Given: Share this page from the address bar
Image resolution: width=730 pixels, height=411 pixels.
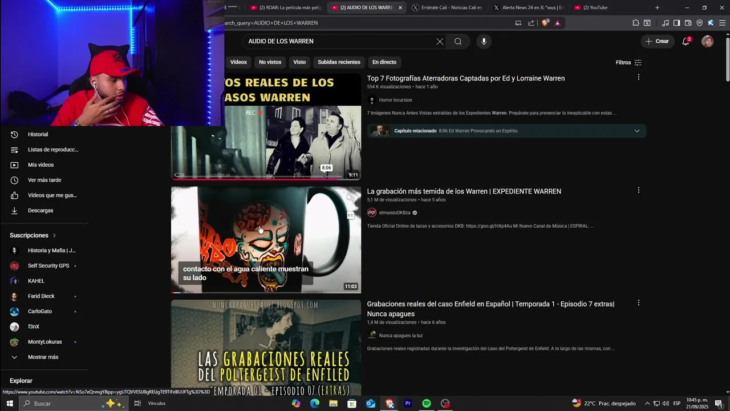Looking at the screenshot, I should click(531, 23).
